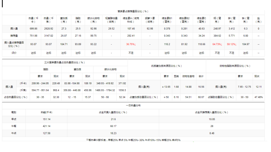Select the 47.48% animal fat status value

[259, 97]
